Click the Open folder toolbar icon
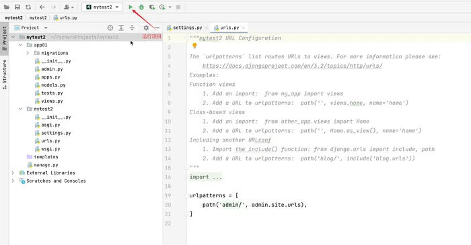 click(6, 7)
